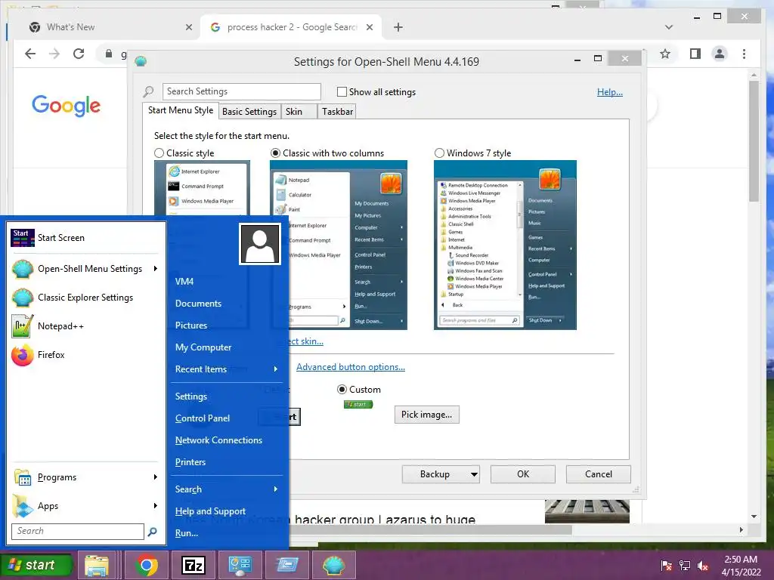Click the taskbar clock
The width and height of the screenshot is (774, 580).
[x=741, y=566]
